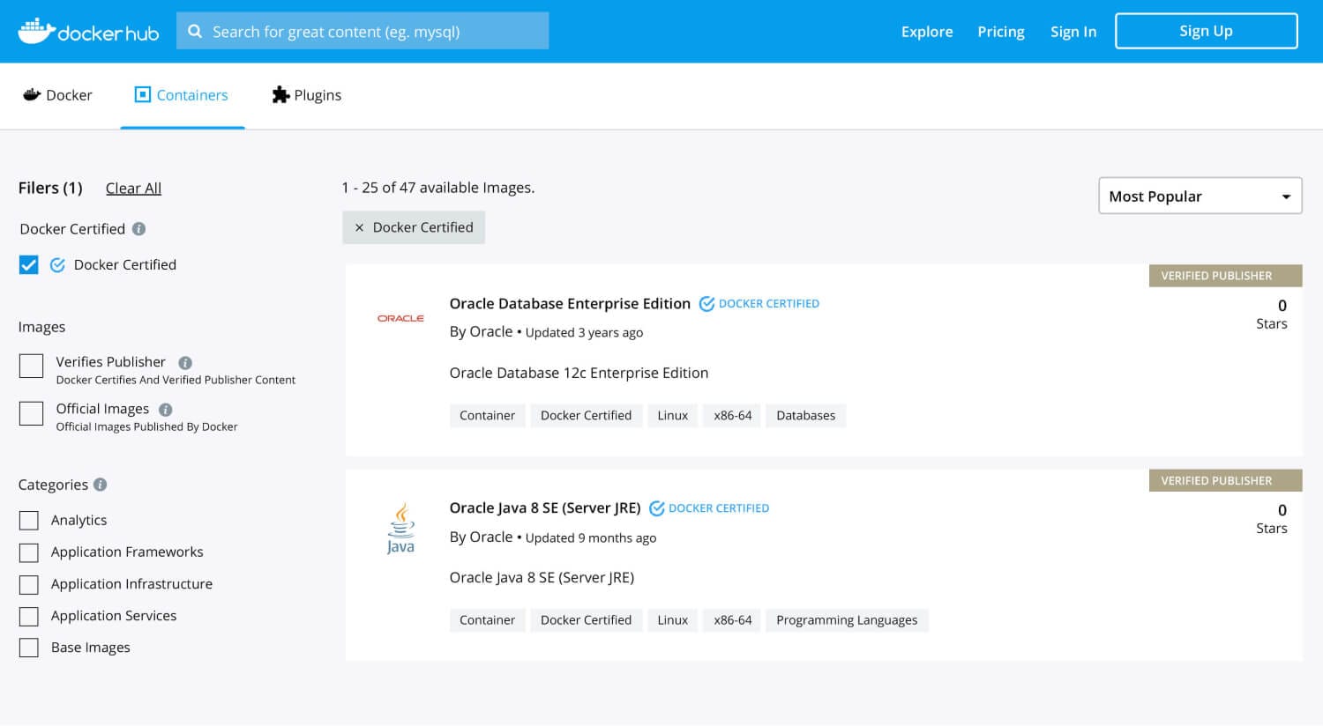Open the Explore menu item

coord(926,31)
